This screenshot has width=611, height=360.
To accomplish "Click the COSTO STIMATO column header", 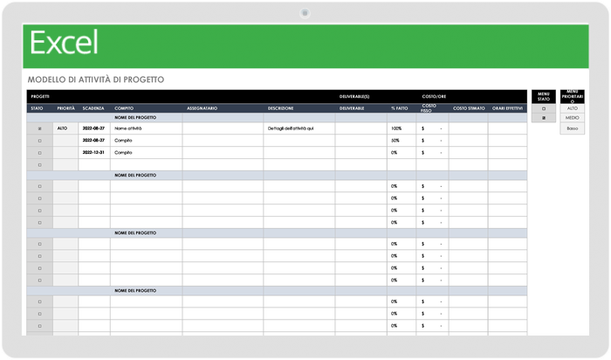I will (469, 108).
